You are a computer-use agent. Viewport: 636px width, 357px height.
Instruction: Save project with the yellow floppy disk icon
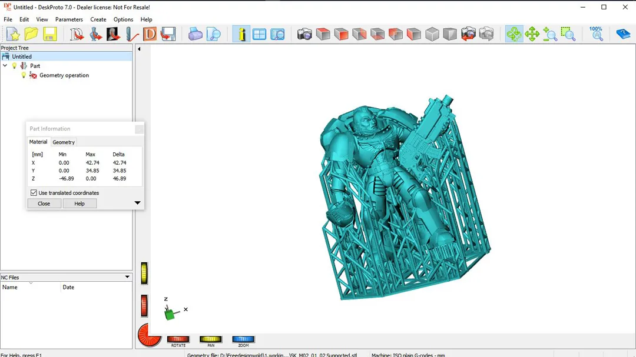tap(50, 34)
